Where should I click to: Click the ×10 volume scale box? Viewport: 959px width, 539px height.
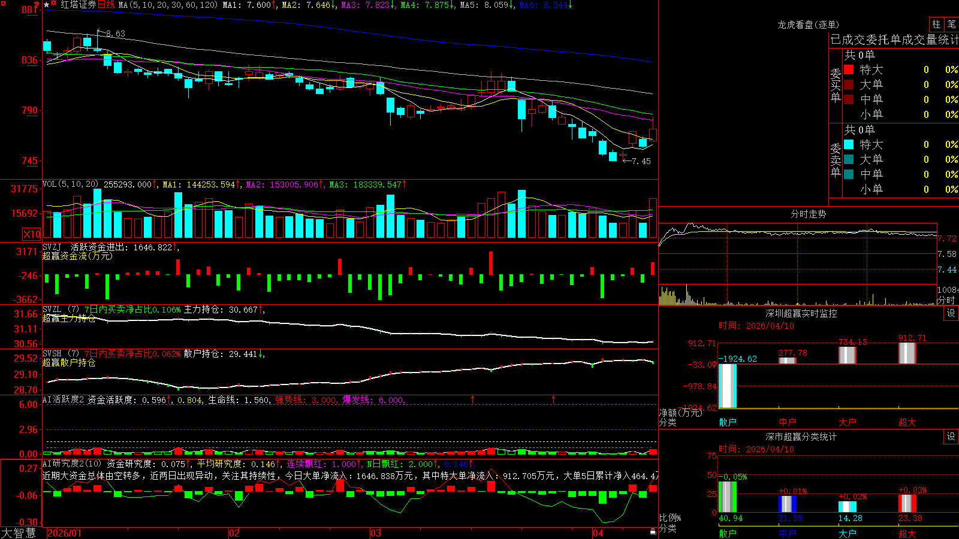(32, 234)
